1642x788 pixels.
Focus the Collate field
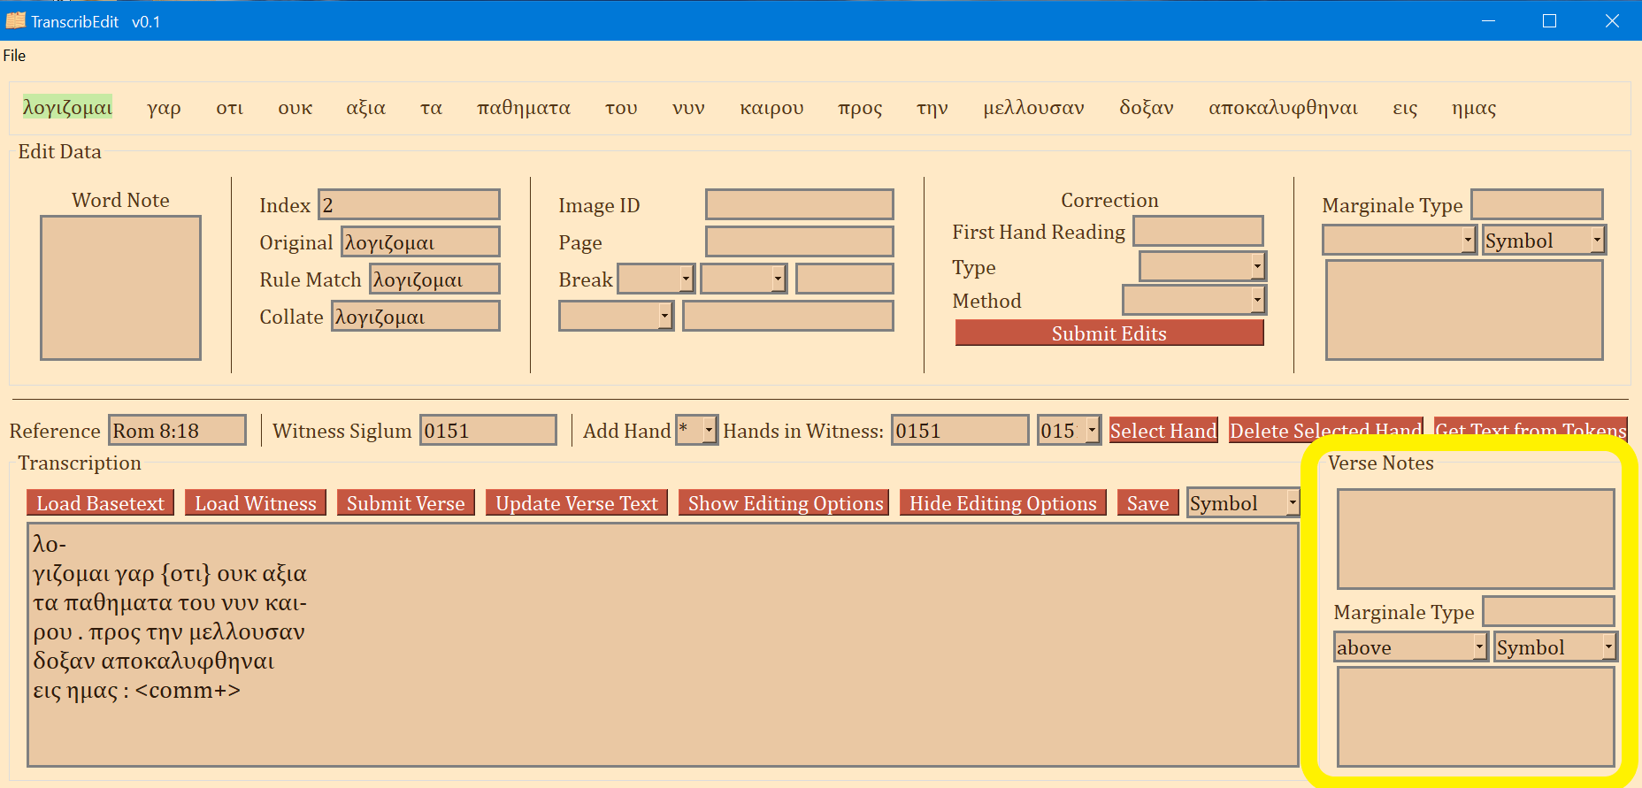pos(416,316)
